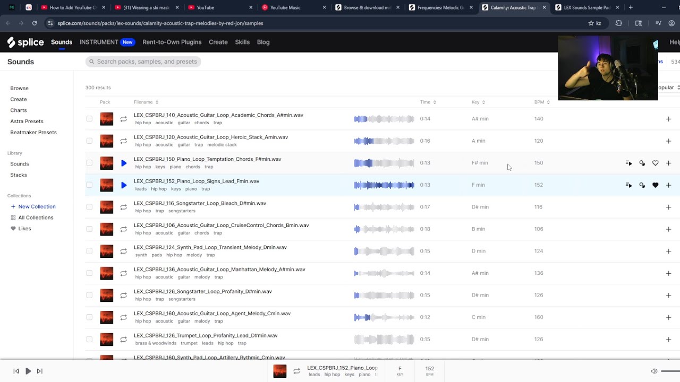The width and height of the screenshot is (680, 382).
Task: Skip to next track in player bar
Action: pos(39,371)
